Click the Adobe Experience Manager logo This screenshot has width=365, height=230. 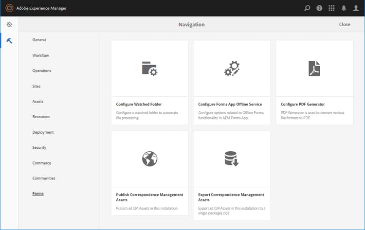click(9, 8)
